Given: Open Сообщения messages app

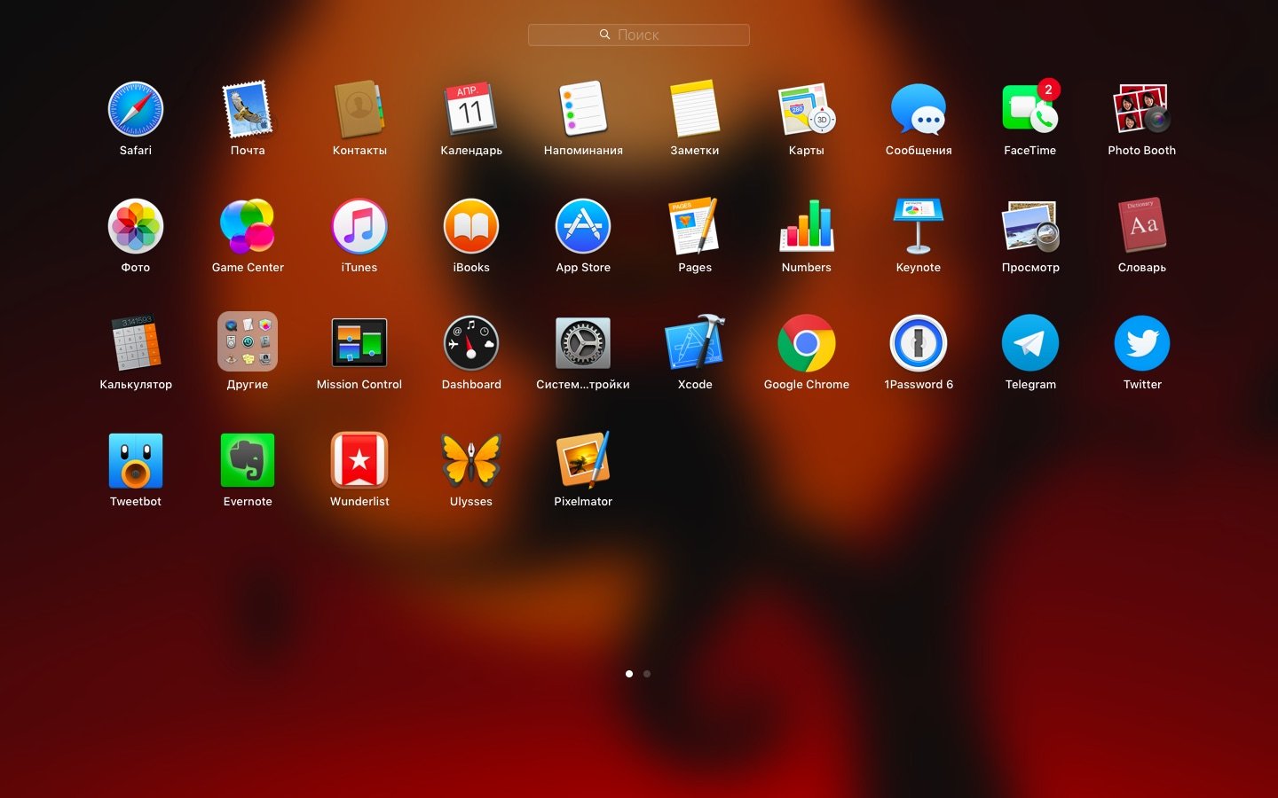Looking at the screenshot, I should pos(919,110).
